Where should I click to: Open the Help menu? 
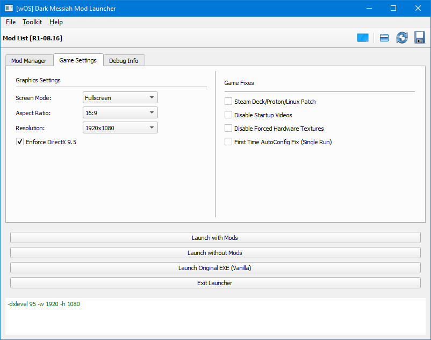tap(56, 22)
